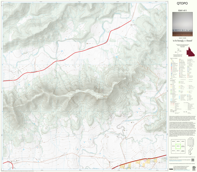Image resolution: width=197 pixels, height=172 pixels.
Task: Click the Creative Commons license badge
Action: point(171,169)
